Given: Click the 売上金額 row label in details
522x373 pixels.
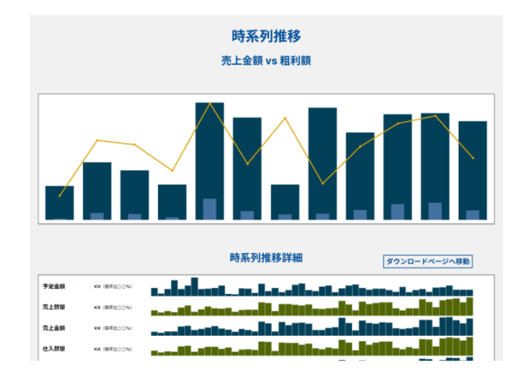Looking at the screenshot, I should (54, 328).
